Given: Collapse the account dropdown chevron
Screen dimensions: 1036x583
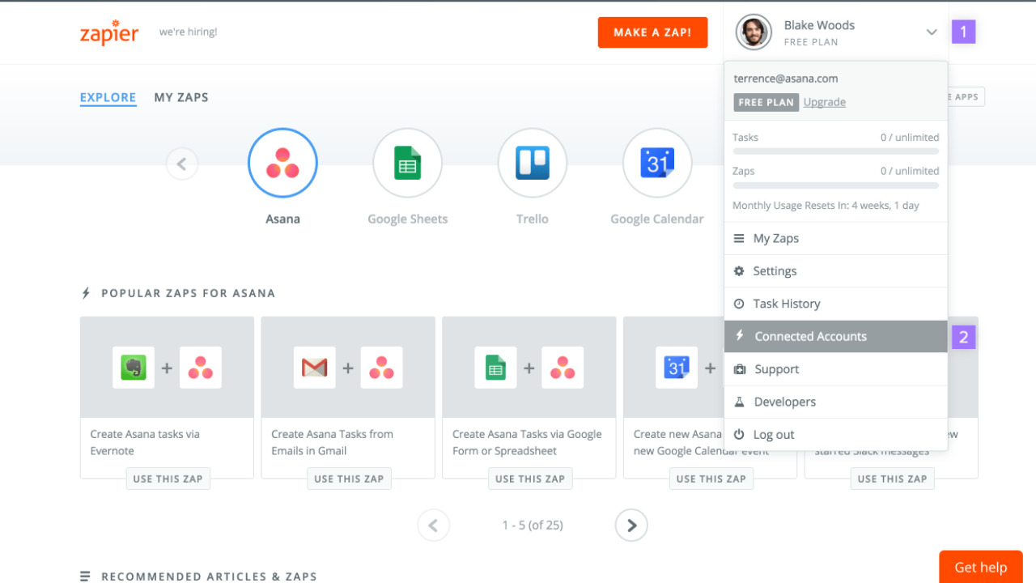Looking at the screenshot, I should (932, 32).
